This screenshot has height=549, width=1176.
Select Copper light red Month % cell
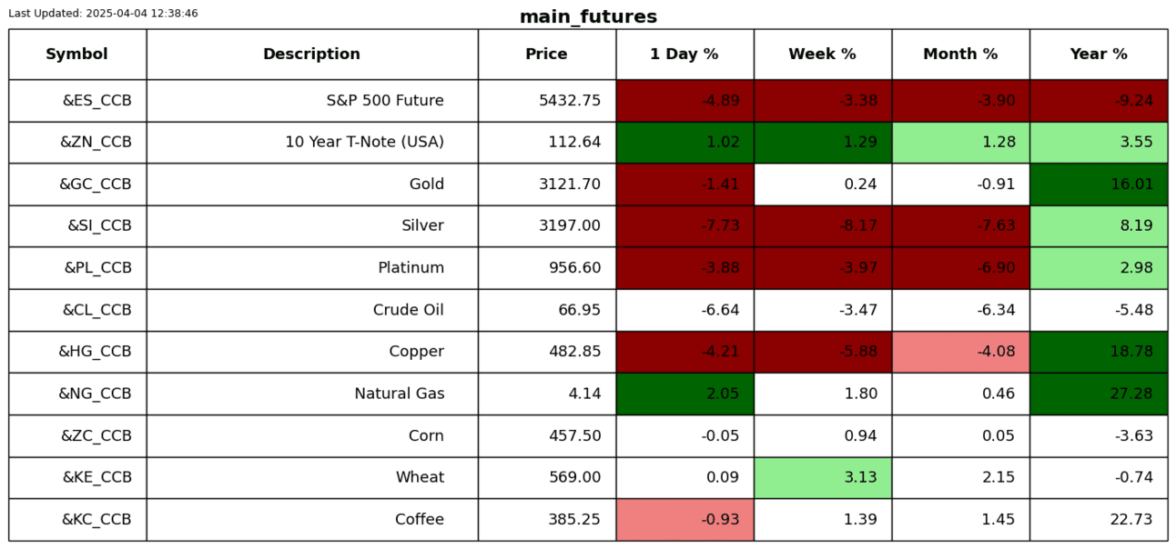960,352
